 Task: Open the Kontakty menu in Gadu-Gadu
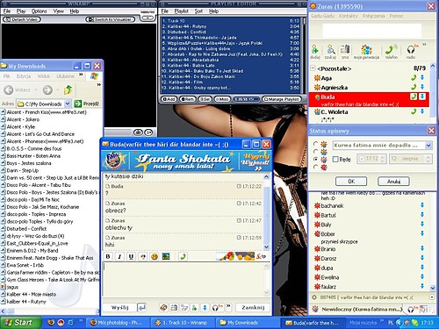click(x=349, y=16)
